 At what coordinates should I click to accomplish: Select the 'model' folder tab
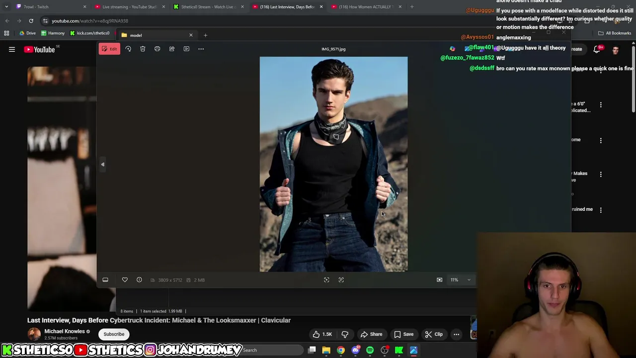click(x=157, y=35)
